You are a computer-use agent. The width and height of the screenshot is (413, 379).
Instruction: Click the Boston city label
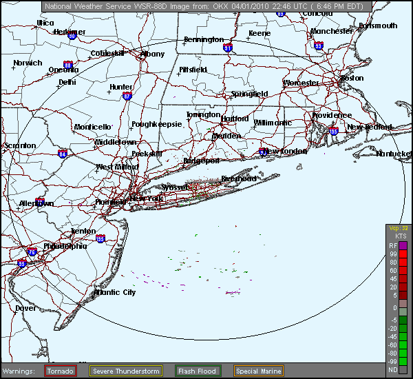[352, 78]
